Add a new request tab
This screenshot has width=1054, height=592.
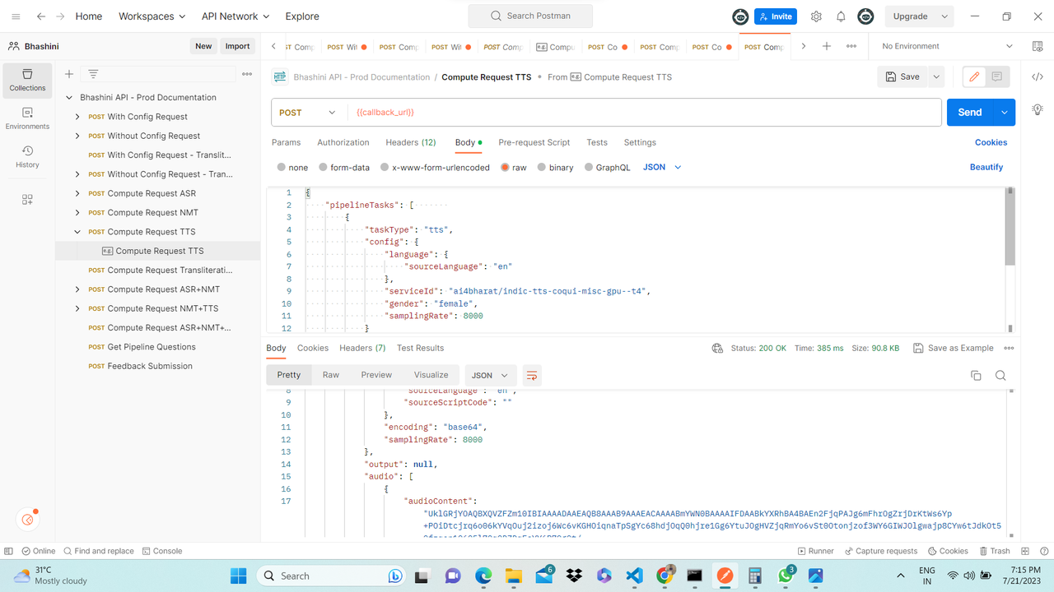coord(827,47)
